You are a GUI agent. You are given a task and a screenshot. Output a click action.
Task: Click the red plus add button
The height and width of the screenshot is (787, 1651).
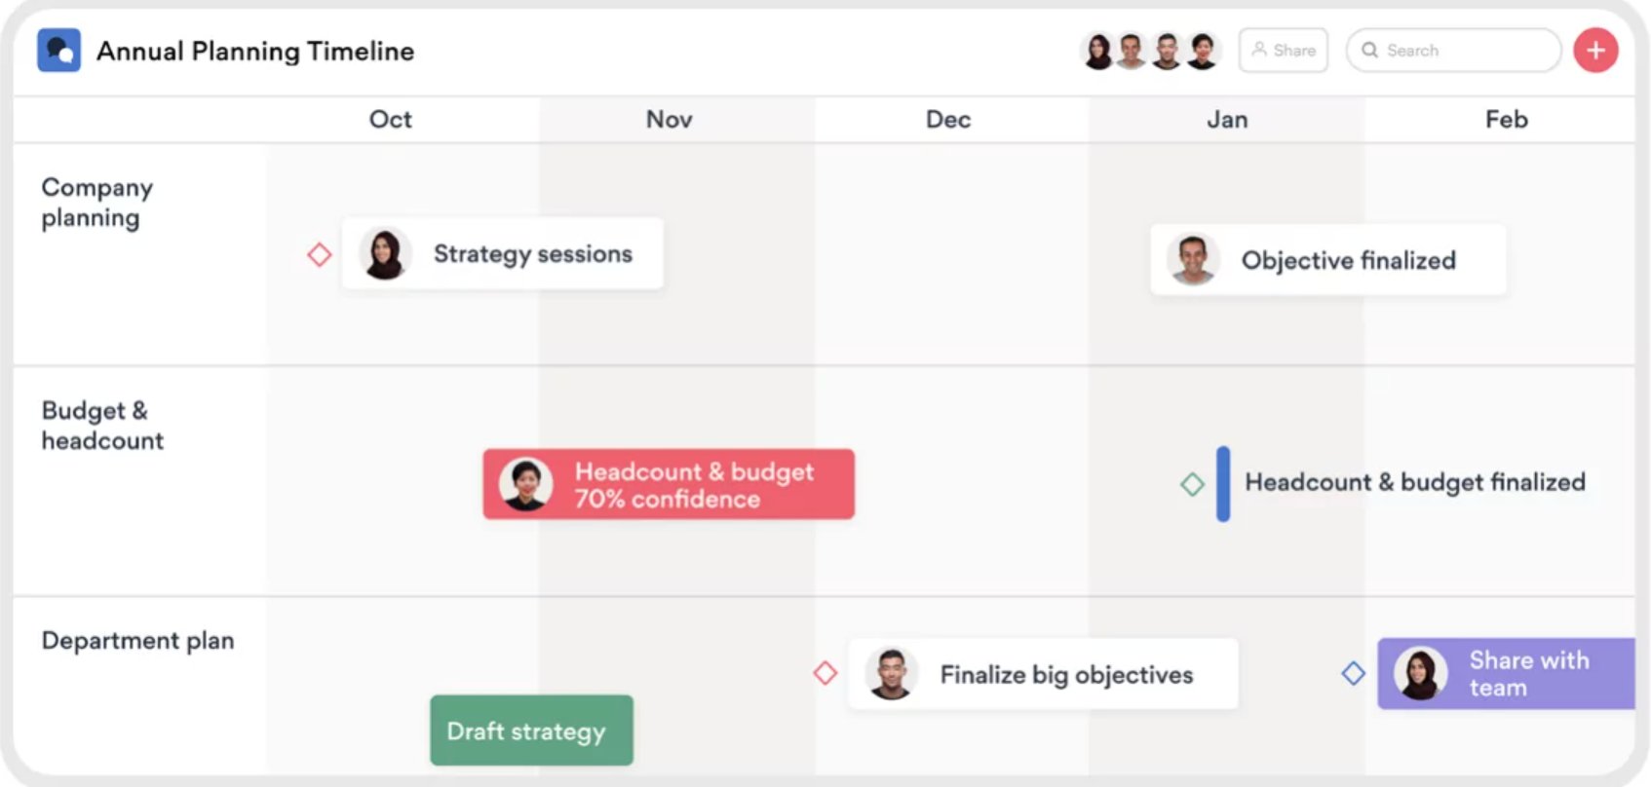[x=1595, y=51]
